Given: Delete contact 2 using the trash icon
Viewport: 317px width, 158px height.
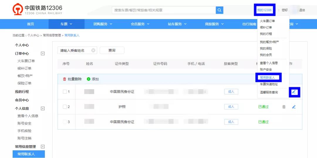Looking at the screenshot, I should pos(284,107).
